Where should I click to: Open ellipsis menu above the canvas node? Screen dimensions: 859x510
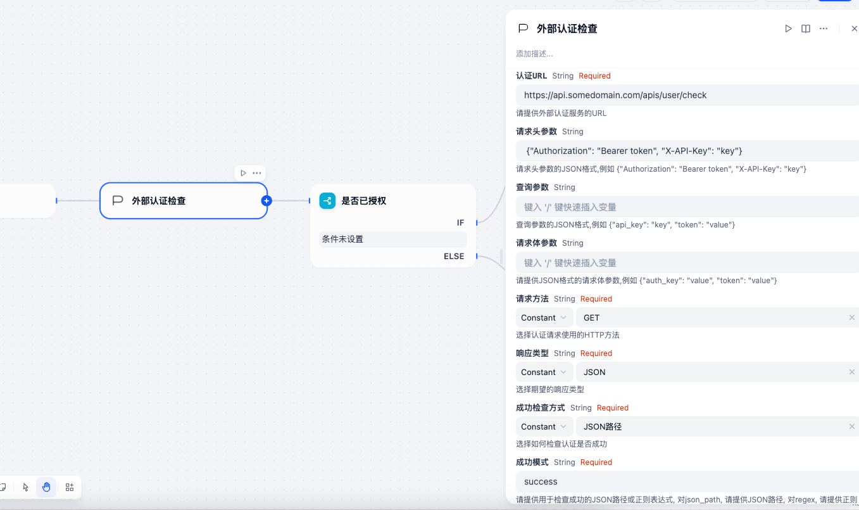click(x=257, y=173)
